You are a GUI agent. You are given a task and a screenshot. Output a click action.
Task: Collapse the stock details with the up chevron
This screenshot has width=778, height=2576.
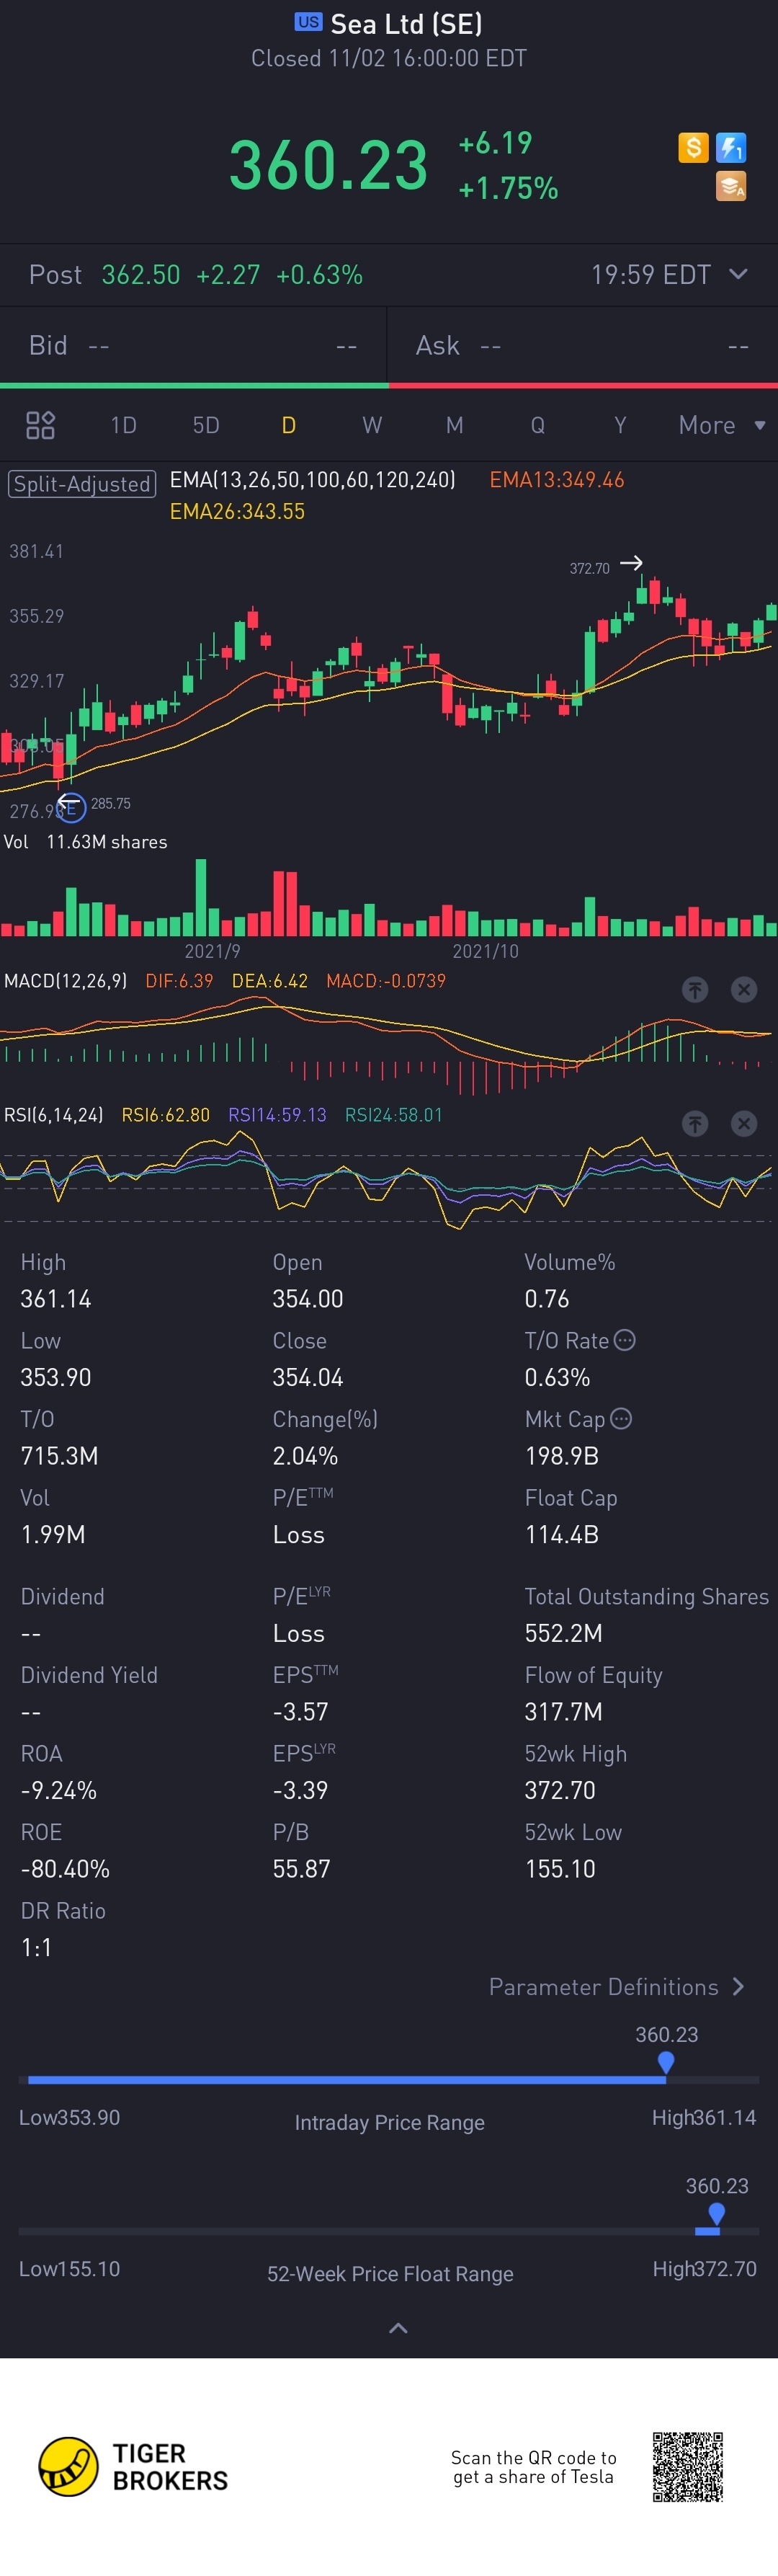[398, 2328]
